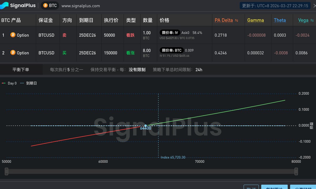Change the 5 in 每次执行5分之一
Image resolution: width=316 pixels, height=189 pixels.
(x=68, y=70)
